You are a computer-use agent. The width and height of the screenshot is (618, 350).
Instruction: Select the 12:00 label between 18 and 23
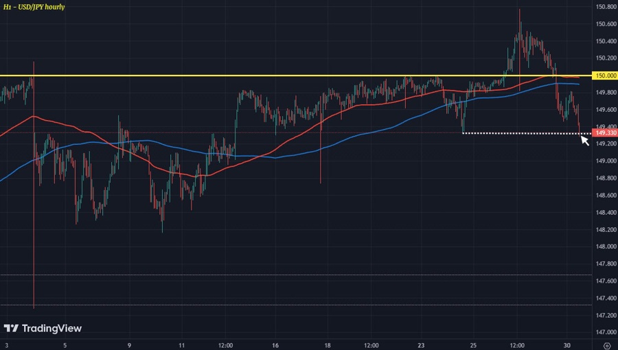click(371, 345)
